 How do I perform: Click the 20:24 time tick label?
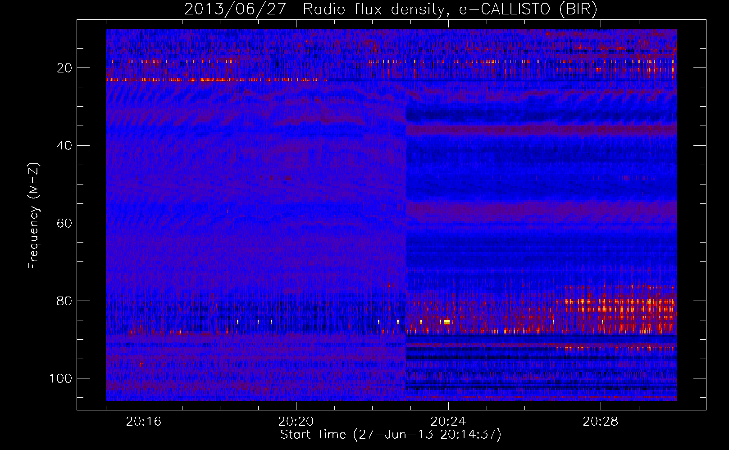[x=448, y=422]
